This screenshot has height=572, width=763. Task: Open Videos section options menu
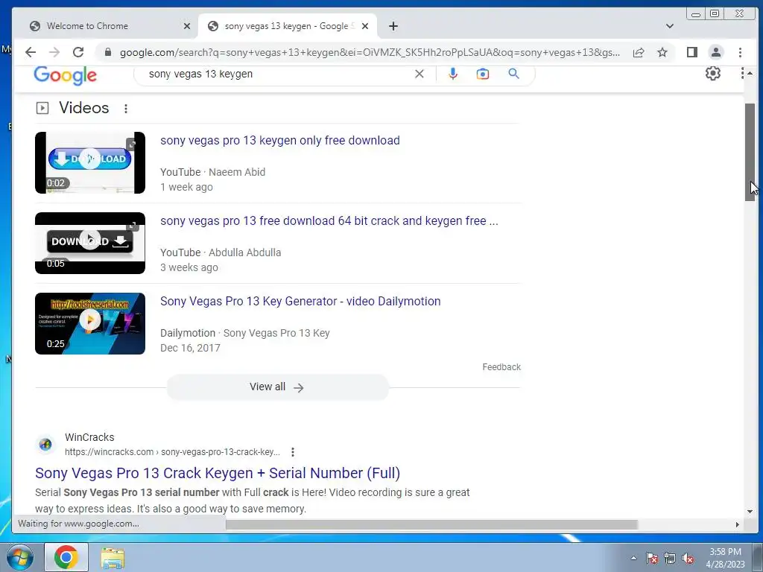point(125,109)
